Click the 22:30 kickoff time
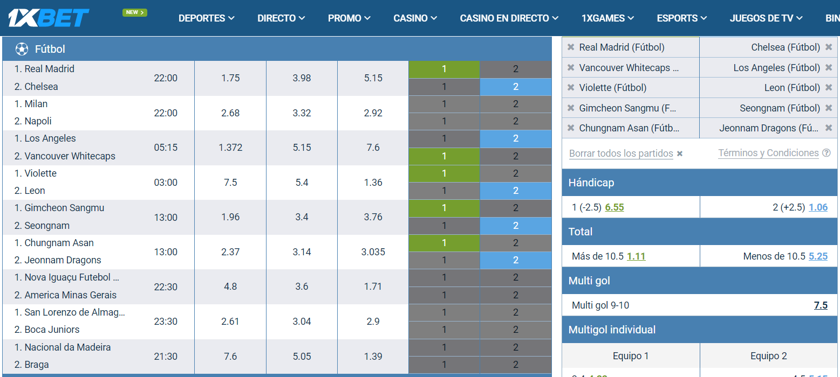840x377 pixels. pos(166,287)
